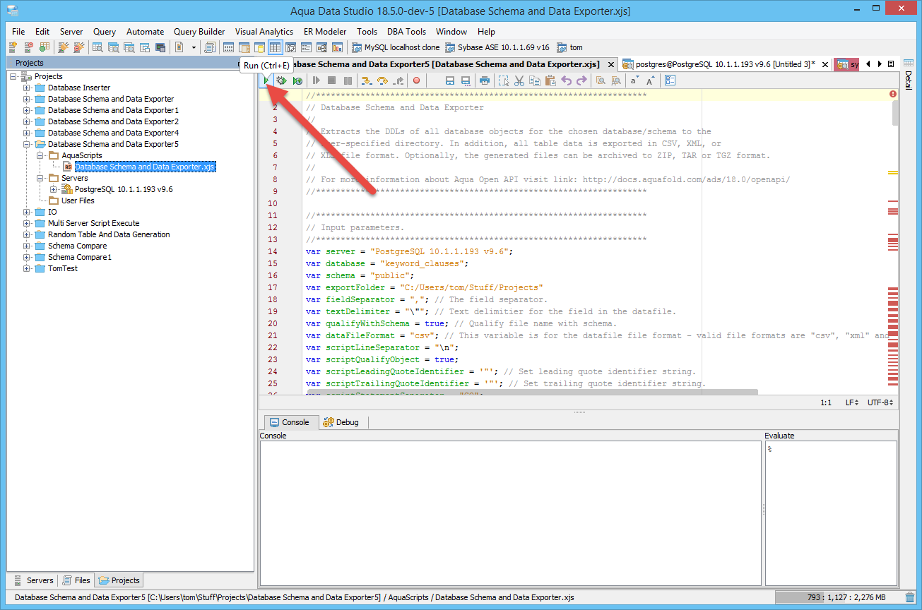The width and height of the screenshot is (922, 610).
Task: Save the script using the floppy disk icon
Action: 449,80
